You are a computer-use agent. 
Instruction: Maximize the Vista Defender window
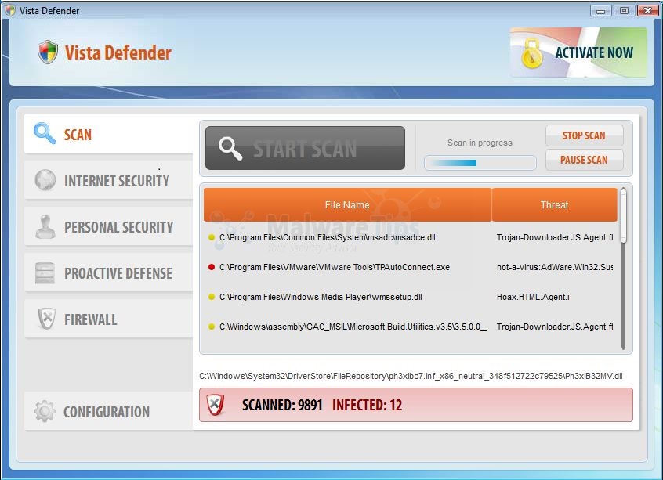pyautogui.click(x=624, y=10)
